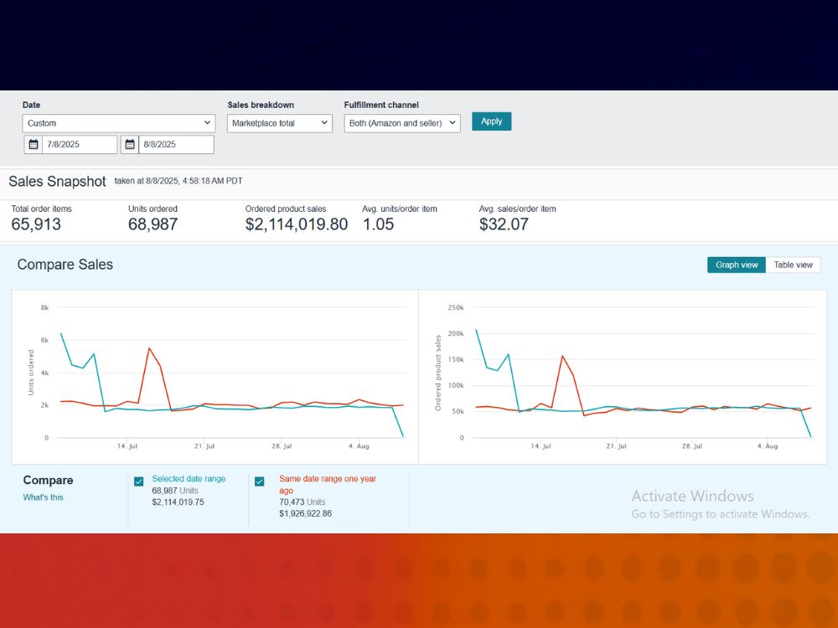This screenshot has width=838, height=628.
Task: Open the end date calendar icon
Action: [130, 144]
